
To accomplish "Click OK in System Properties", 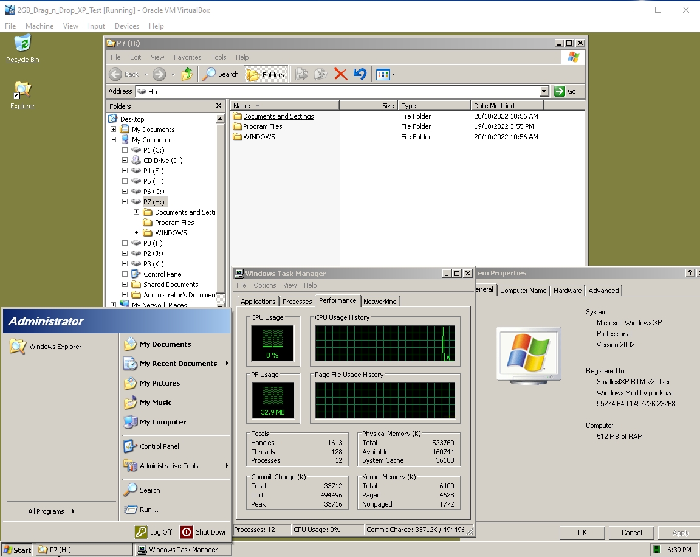I will pos(582,533).
